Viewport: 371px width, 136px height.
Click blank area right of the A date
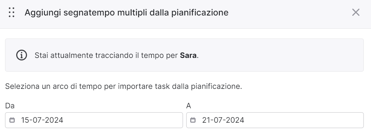304,120
